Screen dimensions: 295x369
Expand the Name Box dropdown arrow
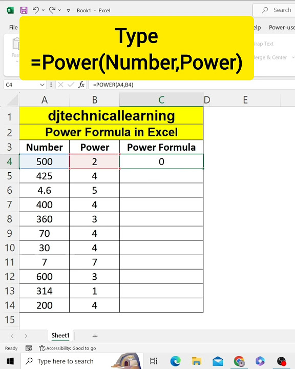click(42, 85)
